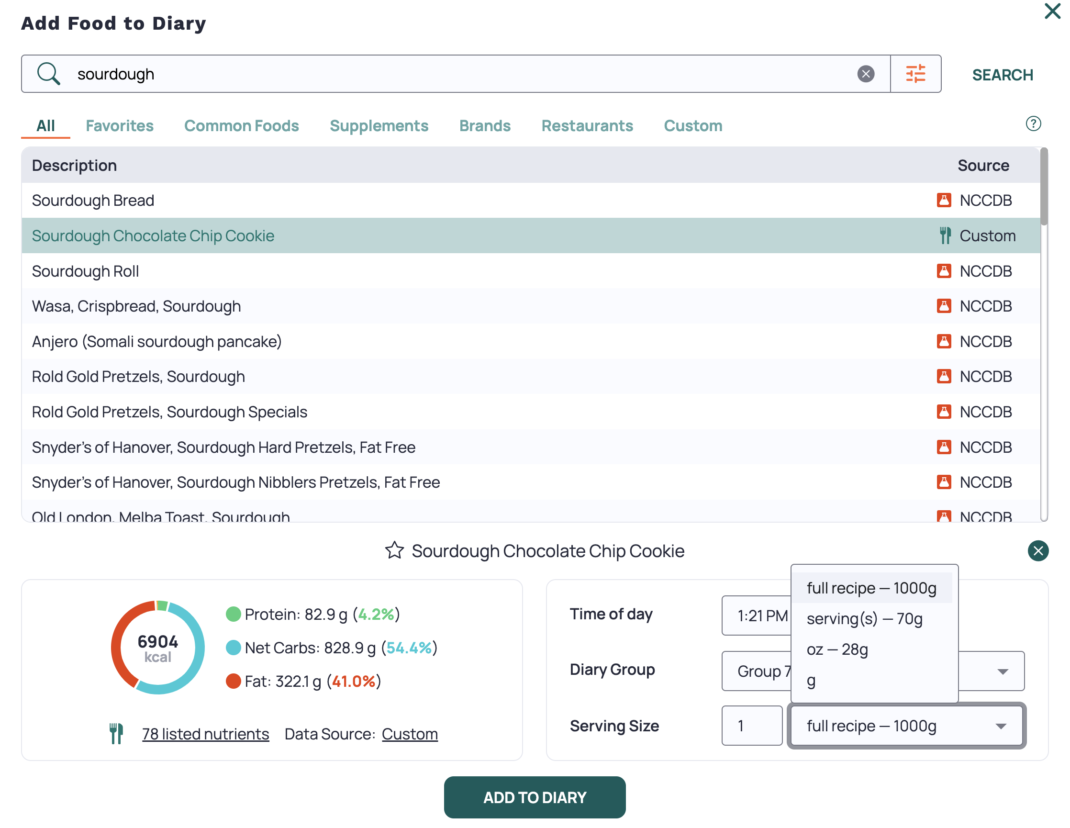Click NCCDB icon for Sourdough Bread
This screenshot has height=828, width=1070.
point(944,201)
